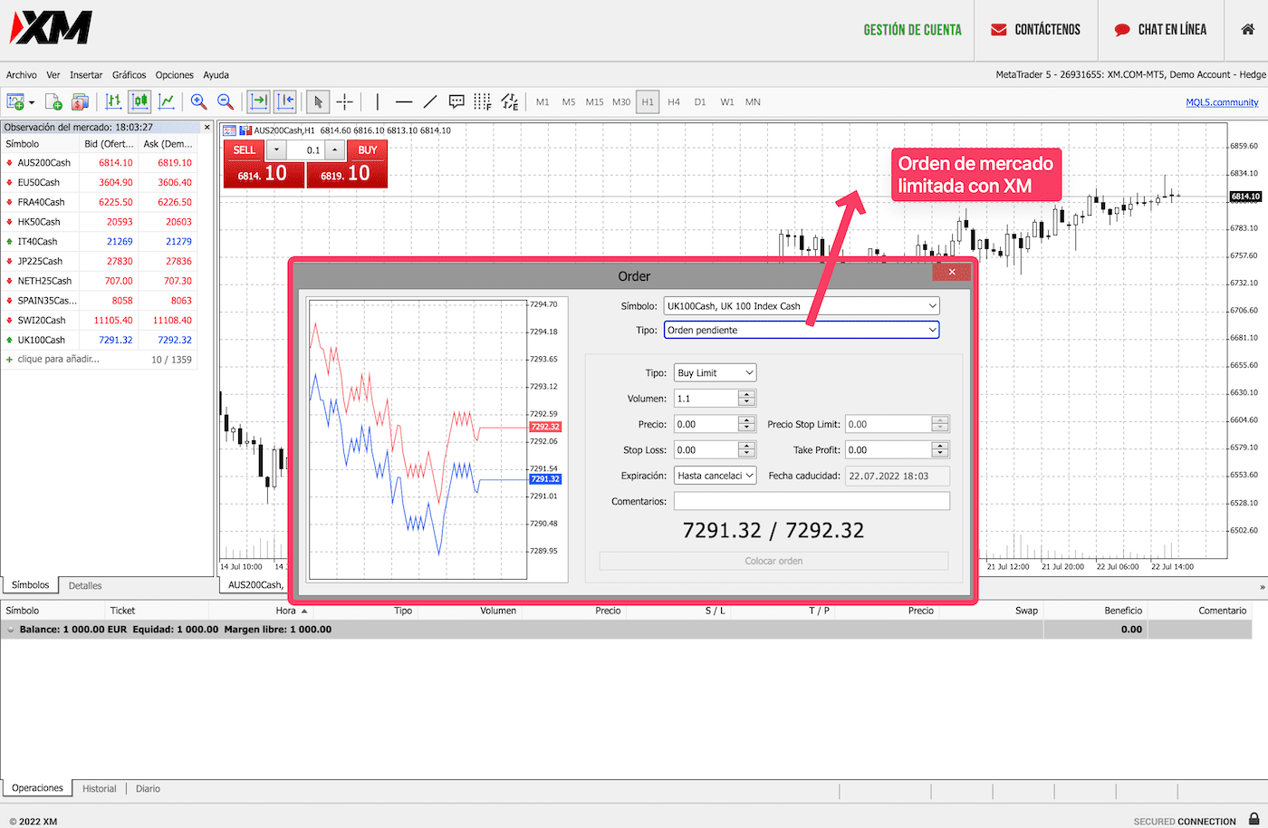Open the Ayuda menu
This screenshot has width=1268, height=828.
pos(216,75)
